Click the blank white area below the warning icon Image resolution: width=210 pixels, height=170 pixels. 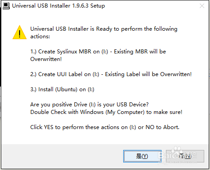pos(20,89)
